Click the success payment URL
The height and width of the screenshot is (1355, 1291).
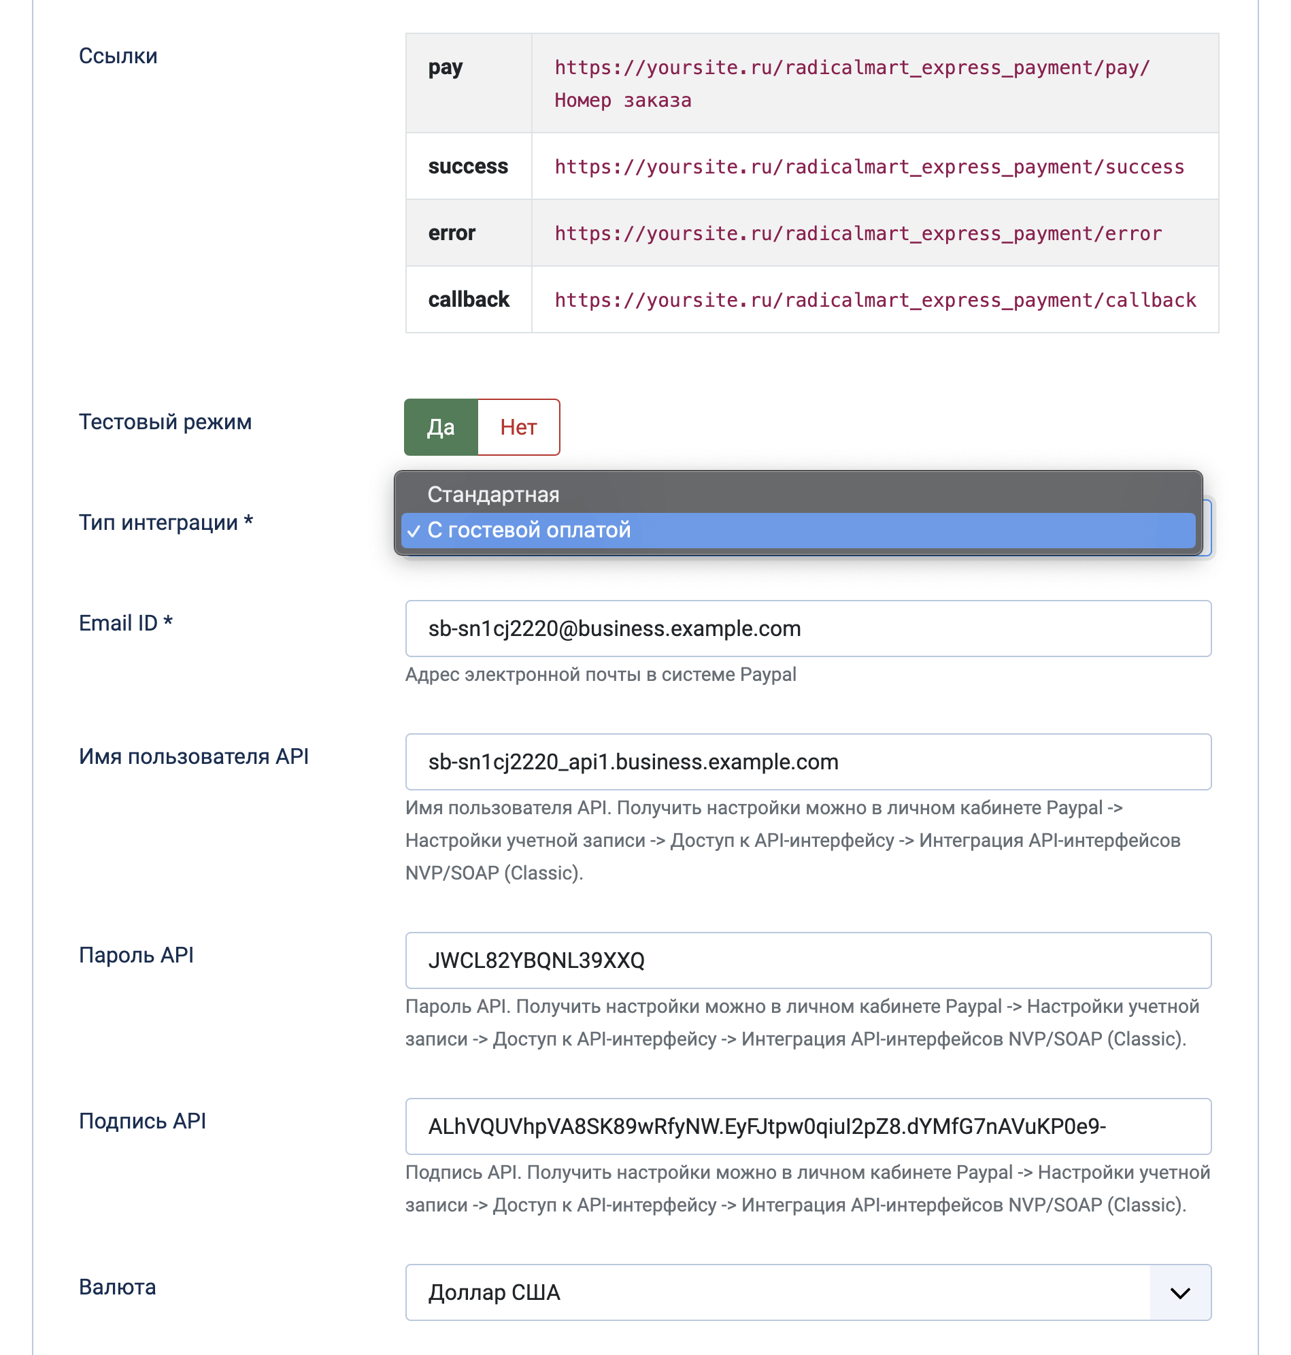click(869, 167)
